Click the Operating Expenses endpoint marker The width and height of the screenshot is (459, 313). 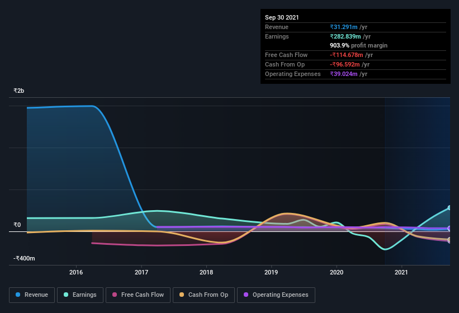click(449, 228)
